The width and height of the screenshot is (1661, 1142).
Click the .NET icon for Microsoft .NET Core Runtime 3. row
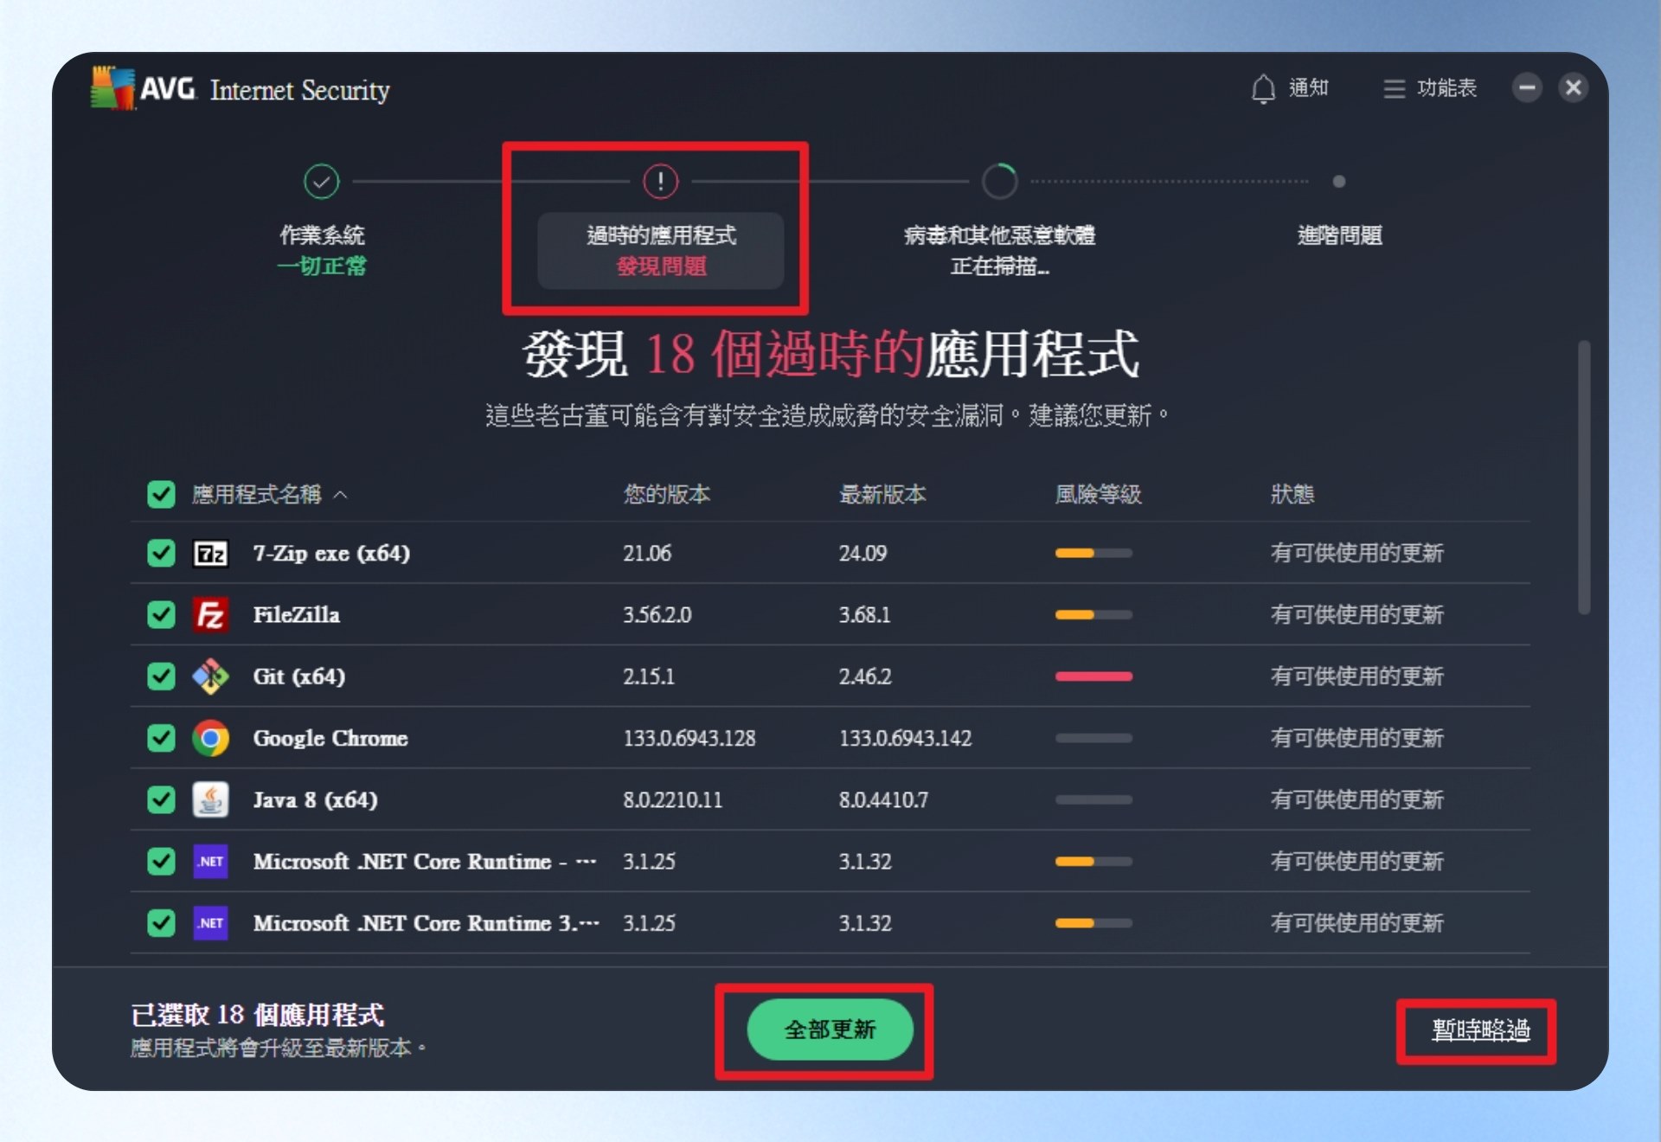pos(210,923)
